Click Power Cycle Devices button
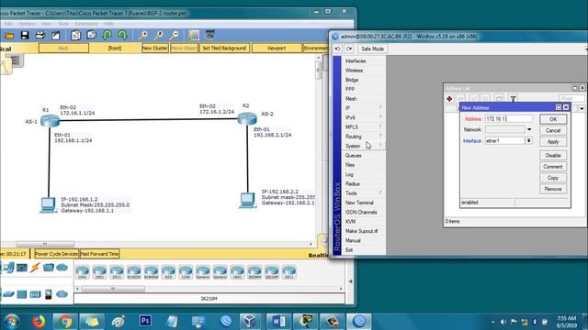588x330 pixels. 56,254
